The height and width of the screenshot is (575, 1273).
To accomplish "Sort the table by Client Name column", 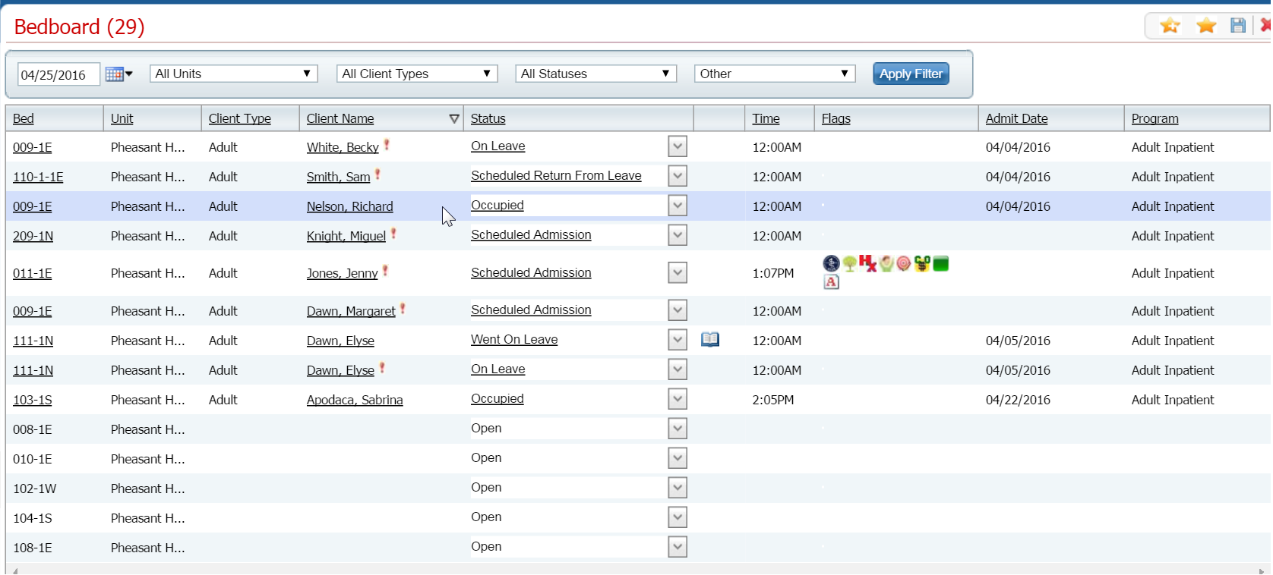I will coord(340,118).
